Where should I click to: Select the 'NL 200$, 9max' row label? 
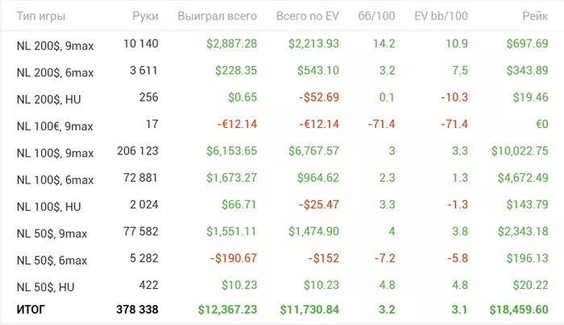tap(55, 45)
